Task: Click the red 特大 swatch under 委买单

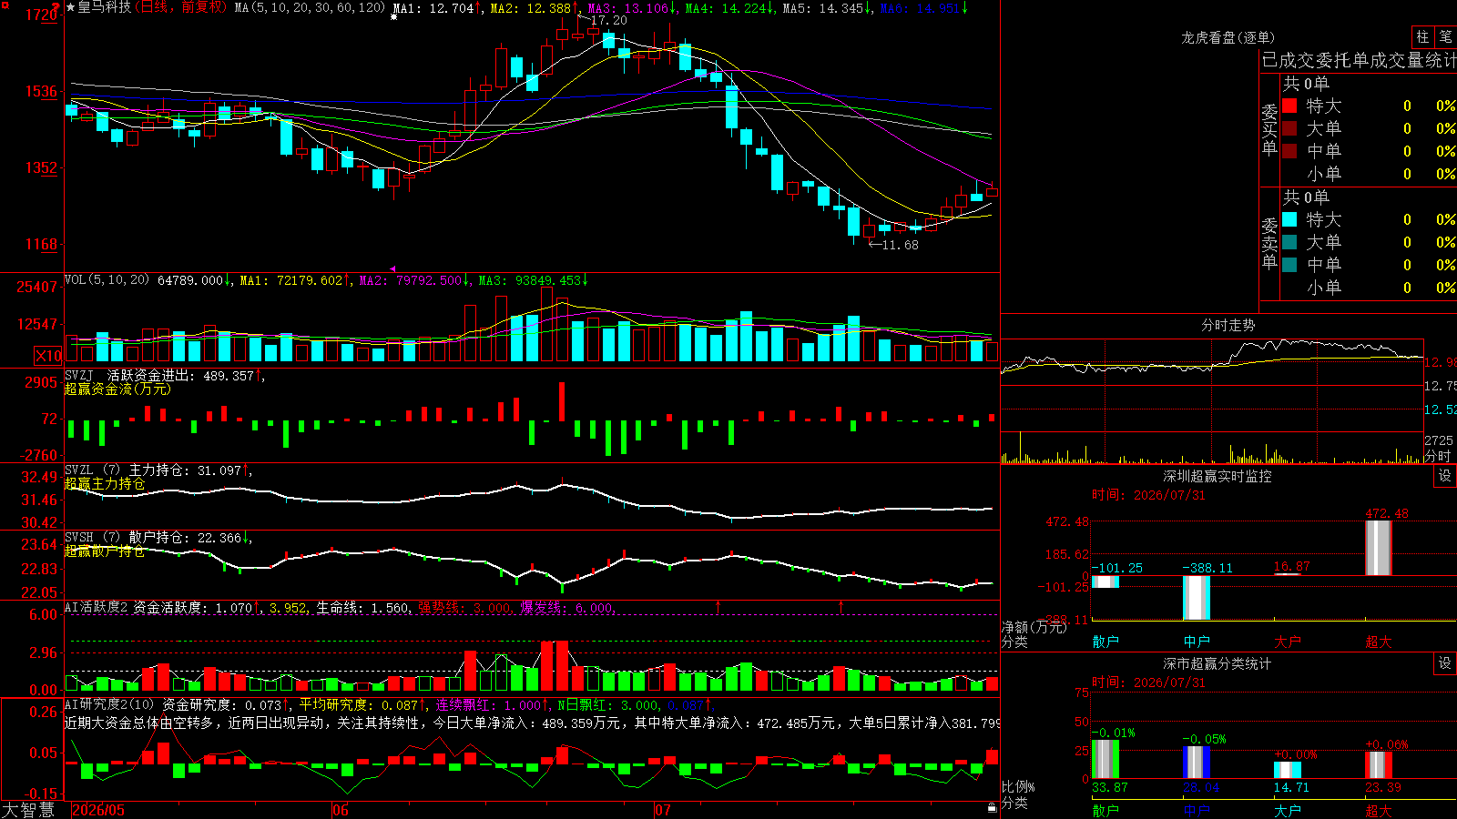Action: [x=1289, y=106]
